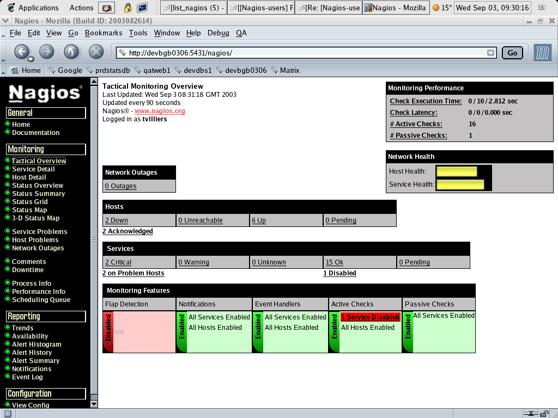Screen dimensions: 558x418
Task: Click the Event Handlers Enabled green toggle bar
Action: (x=258, y=332)
